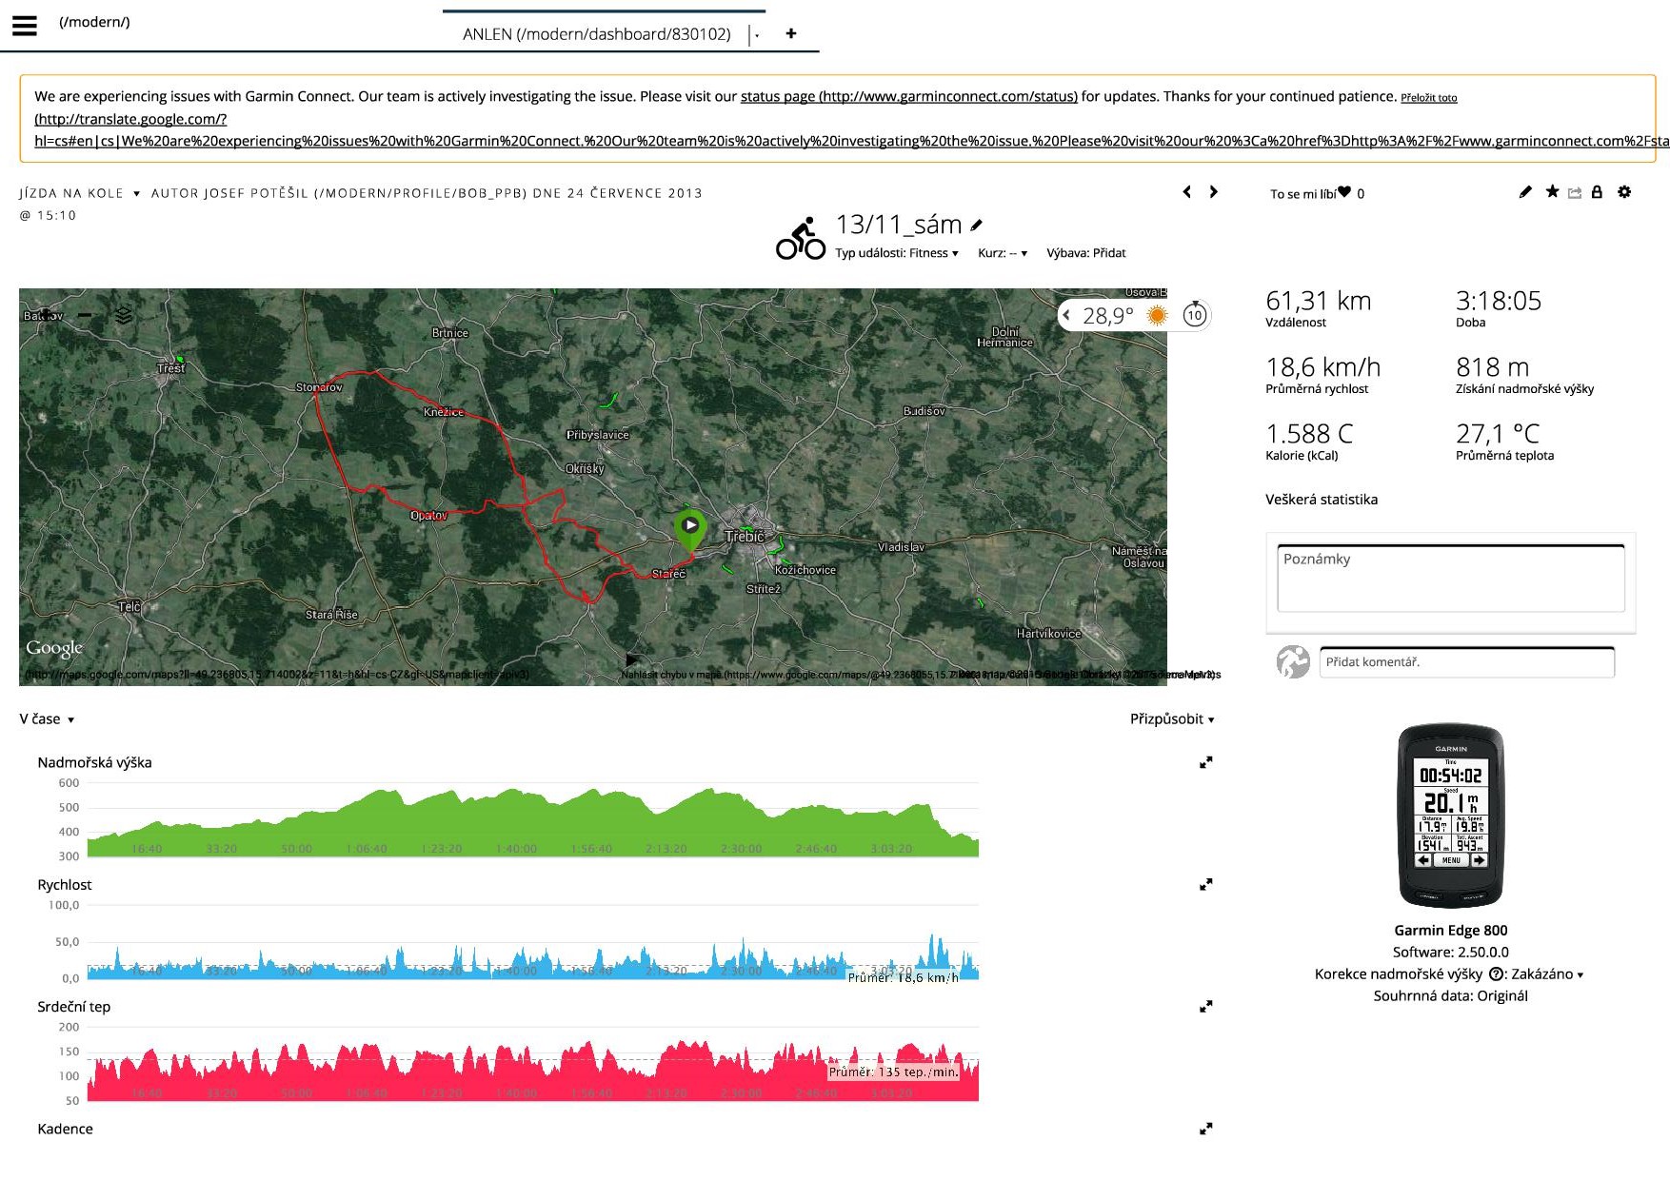Add a new dashboard tab with plus

[x=790, y=33]
